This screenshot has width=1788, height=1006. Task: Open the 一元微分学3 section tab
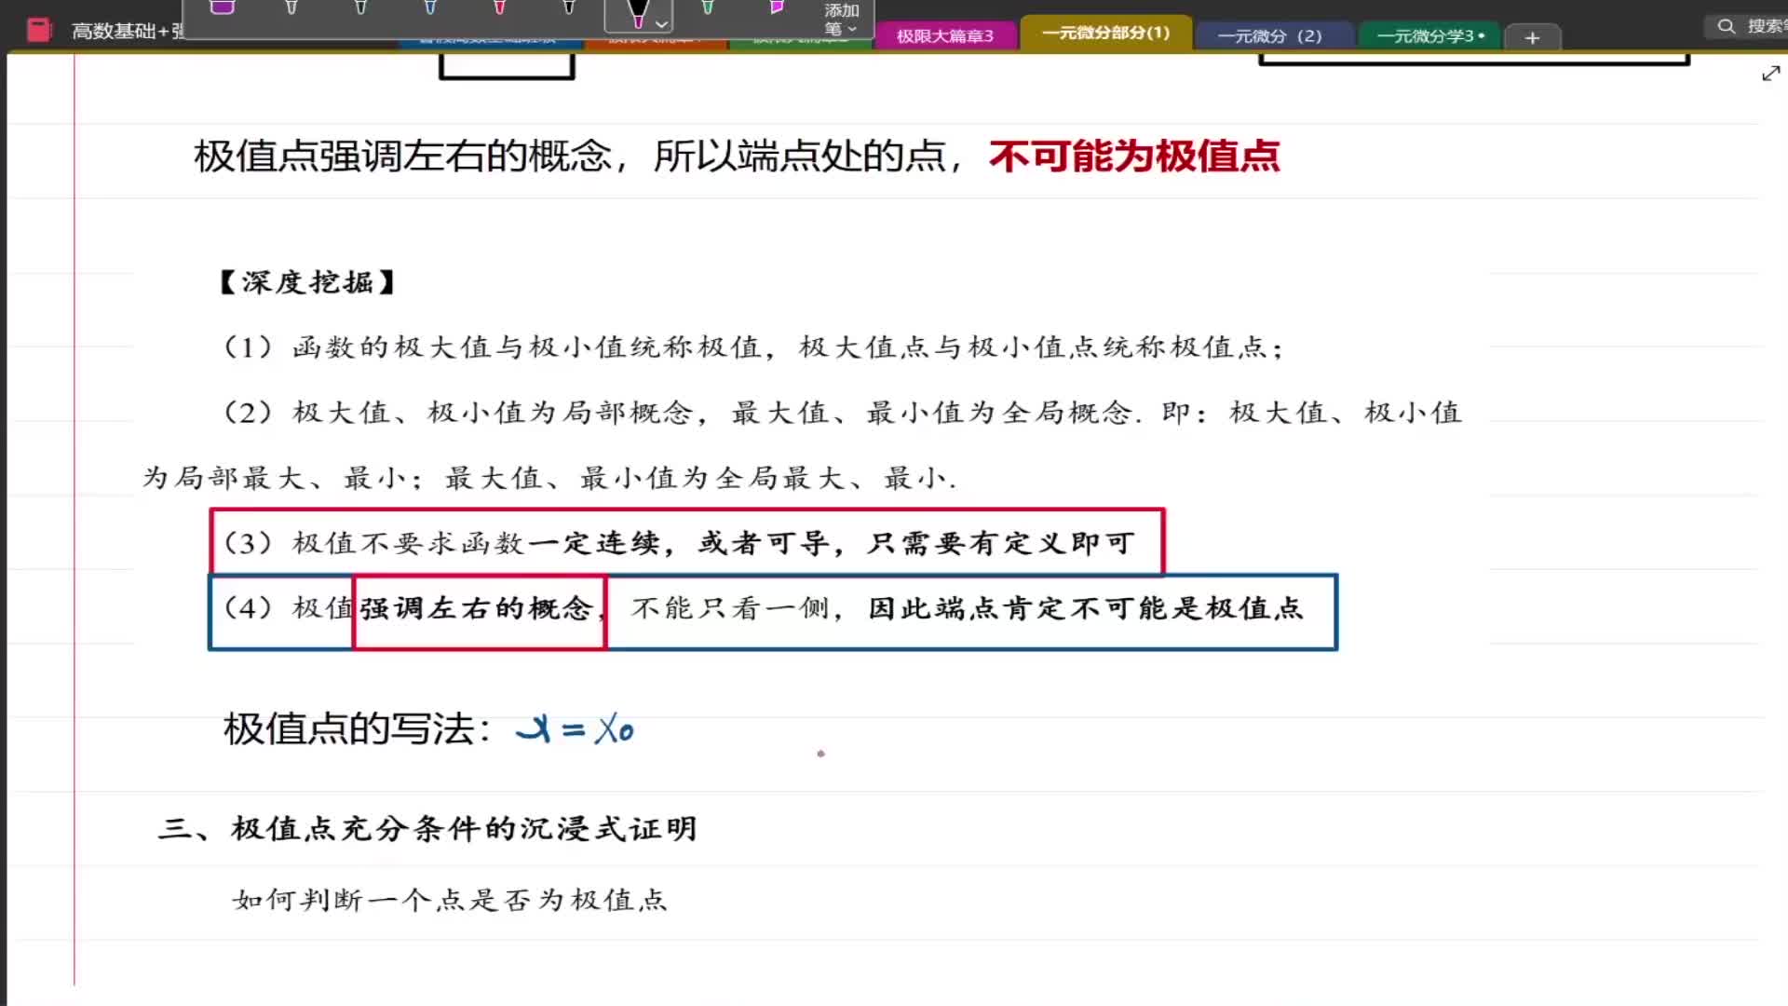tap(1429, 35)
